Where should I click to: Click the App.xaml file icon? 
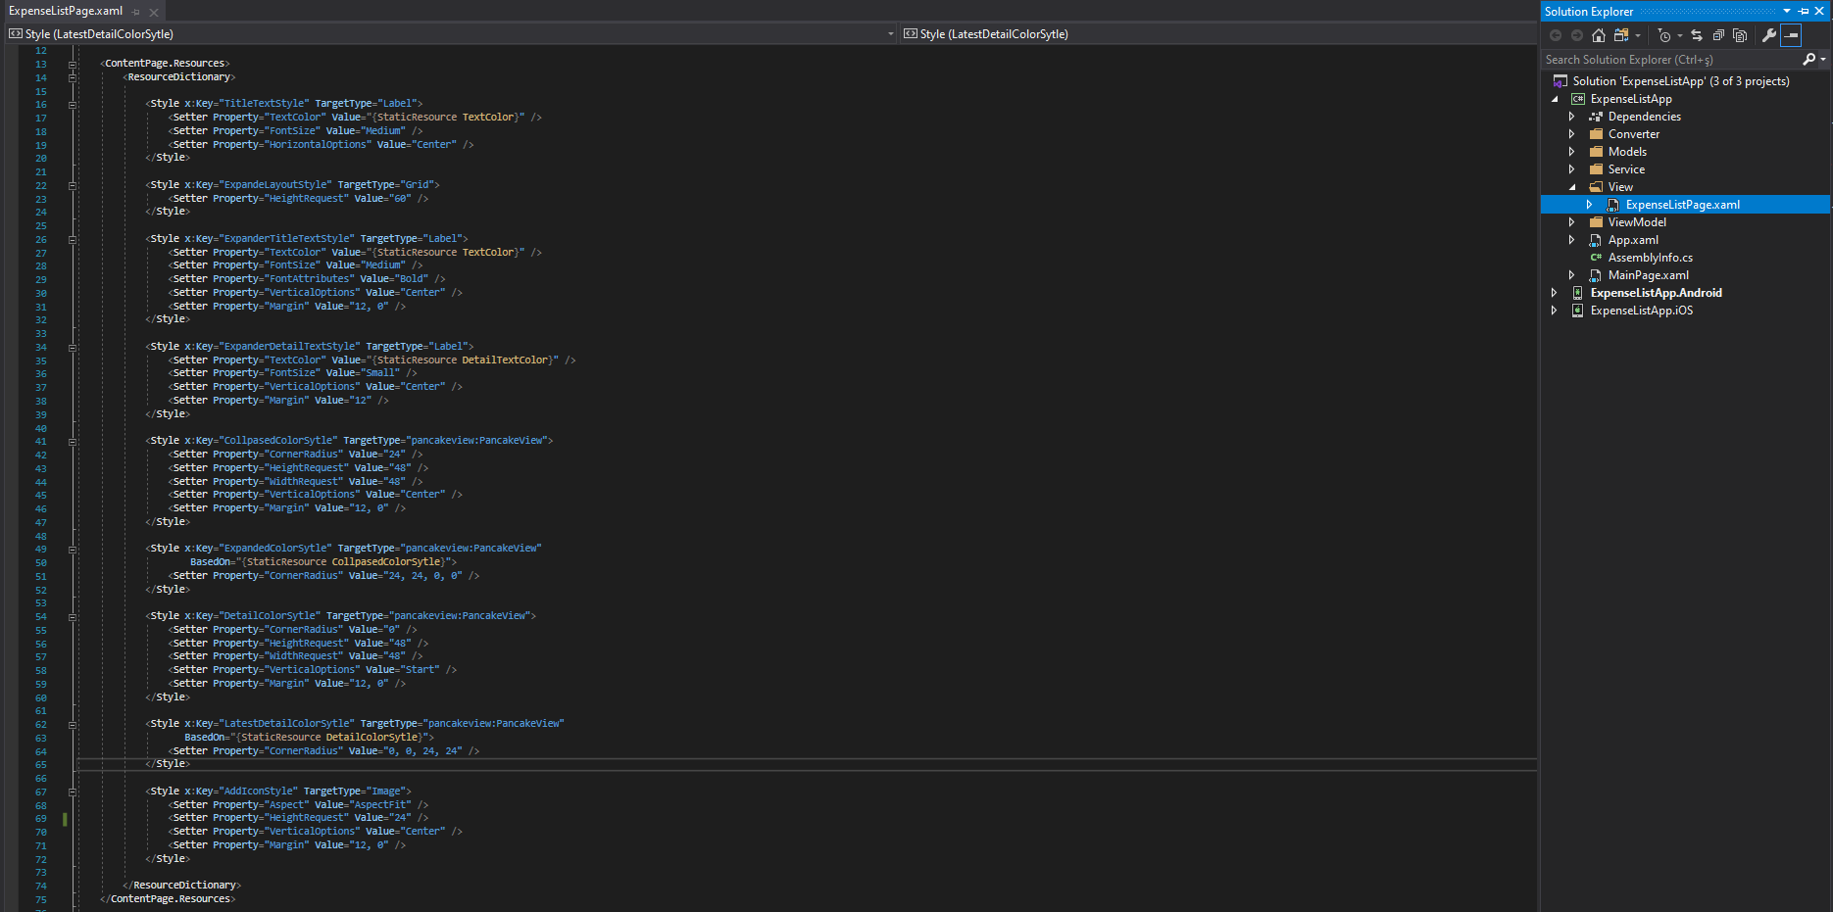click(1596, 240)
